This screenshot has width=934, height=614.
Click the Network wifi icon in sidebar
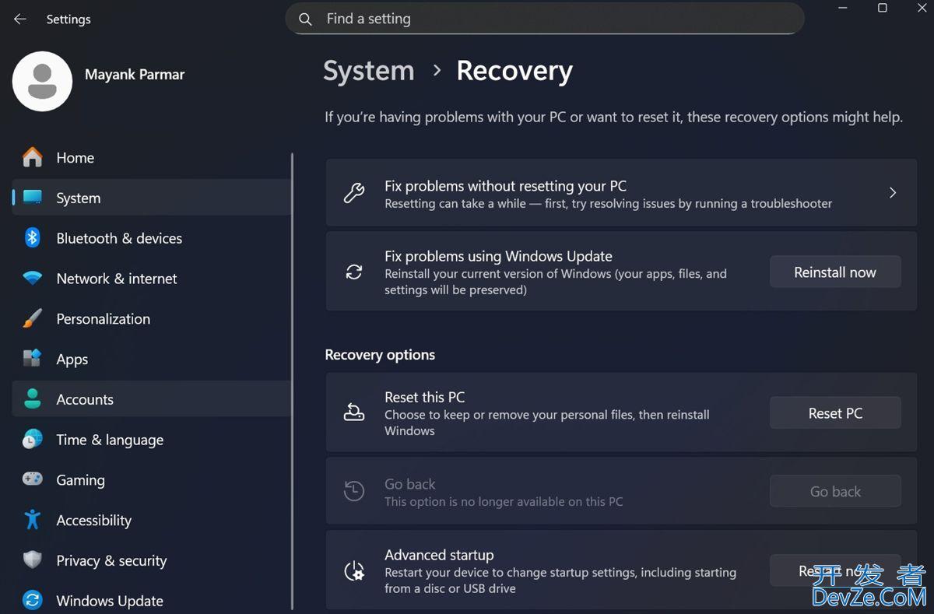(33, 279)
